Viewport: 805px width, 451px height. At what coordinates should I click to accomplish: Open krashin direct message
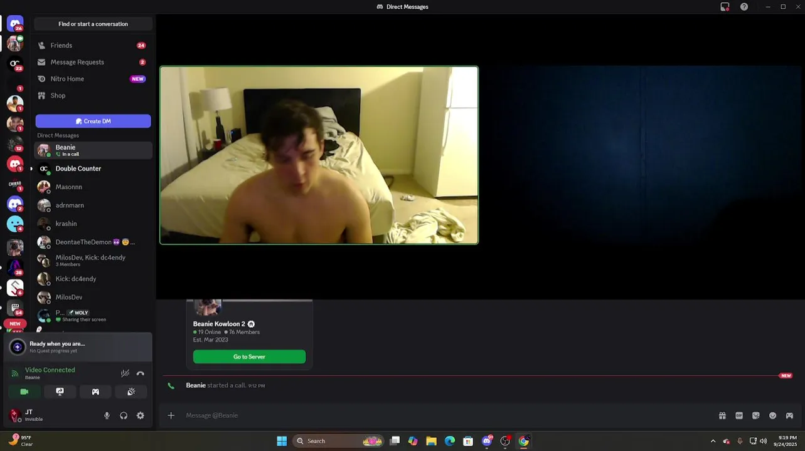(x=93, y=224)
